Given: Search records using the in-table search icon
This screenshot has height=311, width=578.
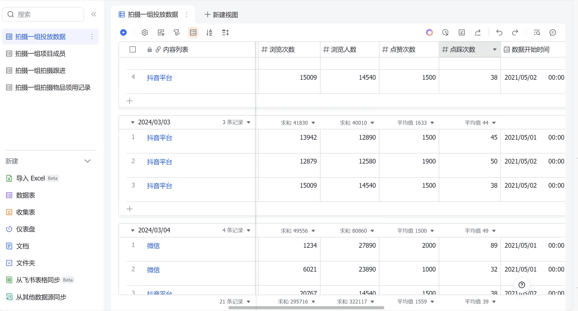Looking at the screenshot, I should (537, 32).
